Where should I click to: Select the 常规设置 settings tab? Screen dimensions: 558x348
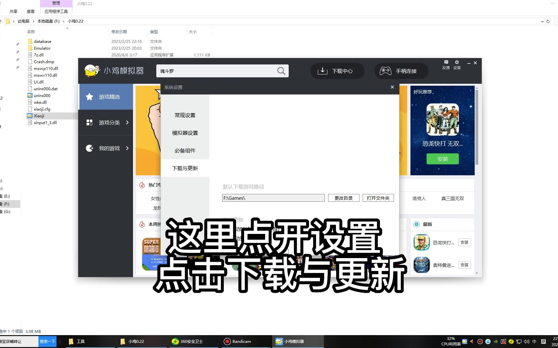[x=185, y=115]
